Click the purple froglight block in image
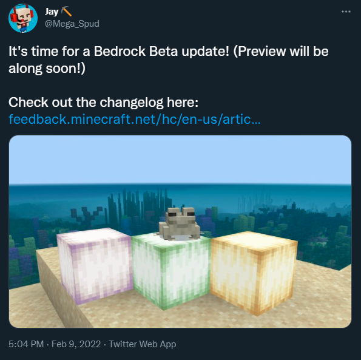 coord(95,265)
